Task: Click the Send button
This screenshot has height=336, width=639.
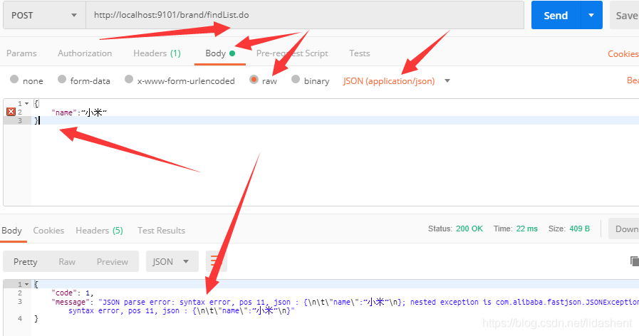Action: click(556, 15)
